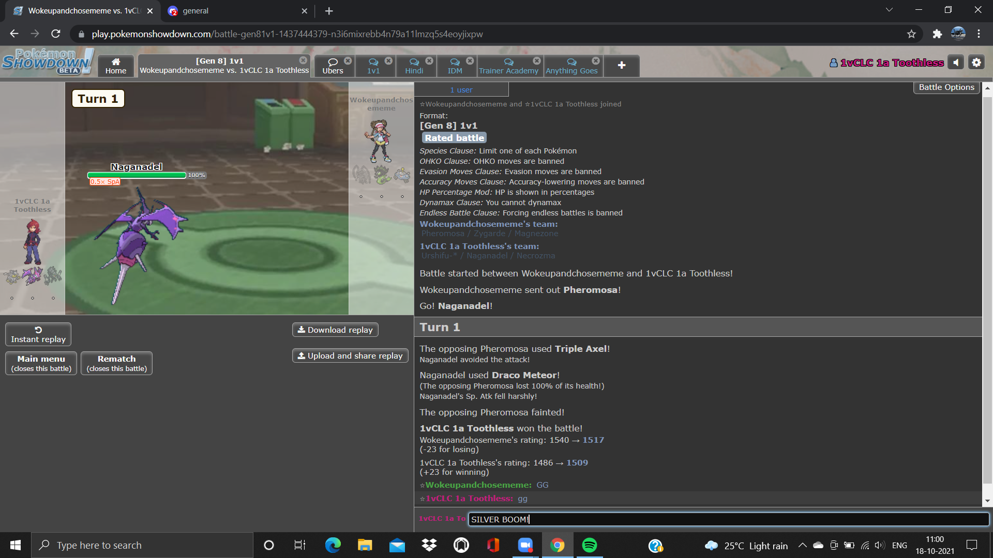Switch to the 1v1 chat room tab
993x558 pixels.
pos(373,66)
